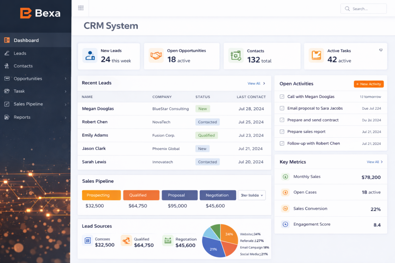
Task: Select the orange Website pie chart slice
Action: [x=228, y=233]
